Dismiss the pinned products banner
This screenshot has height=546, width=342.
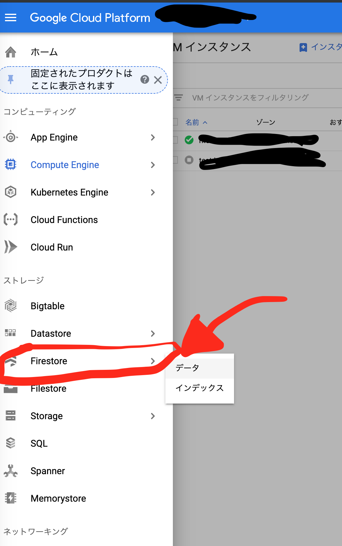click(158, 80)
